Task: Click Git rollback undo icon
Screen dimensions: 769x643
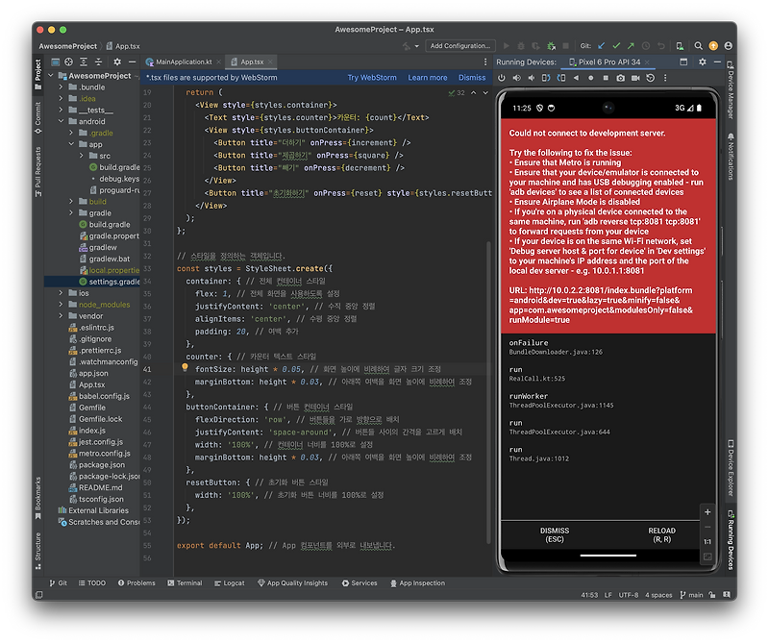Action: tap(661, 45)
